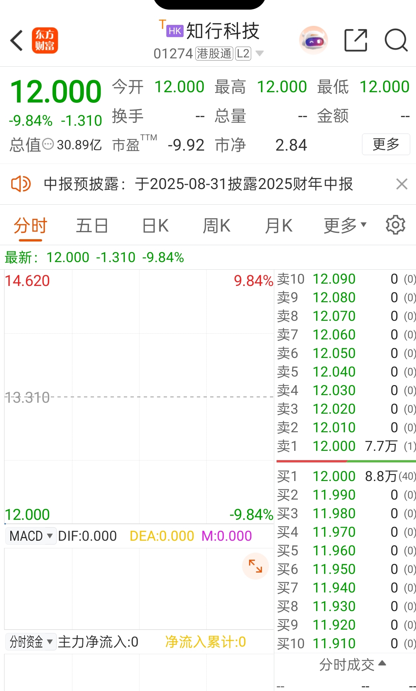Screen dimensions: 416x691
Task: Select the 卖9 12.080 order row
Action: tap(346, 298)
